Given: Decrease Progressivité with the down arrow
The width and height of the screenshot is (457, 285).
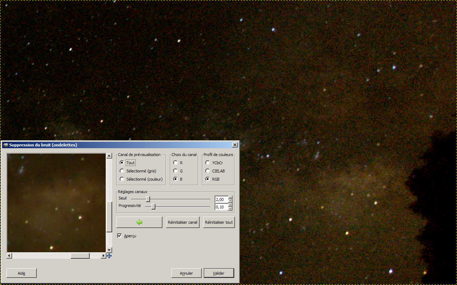Looking at the screenshot, I should click(x=230, y=209).
